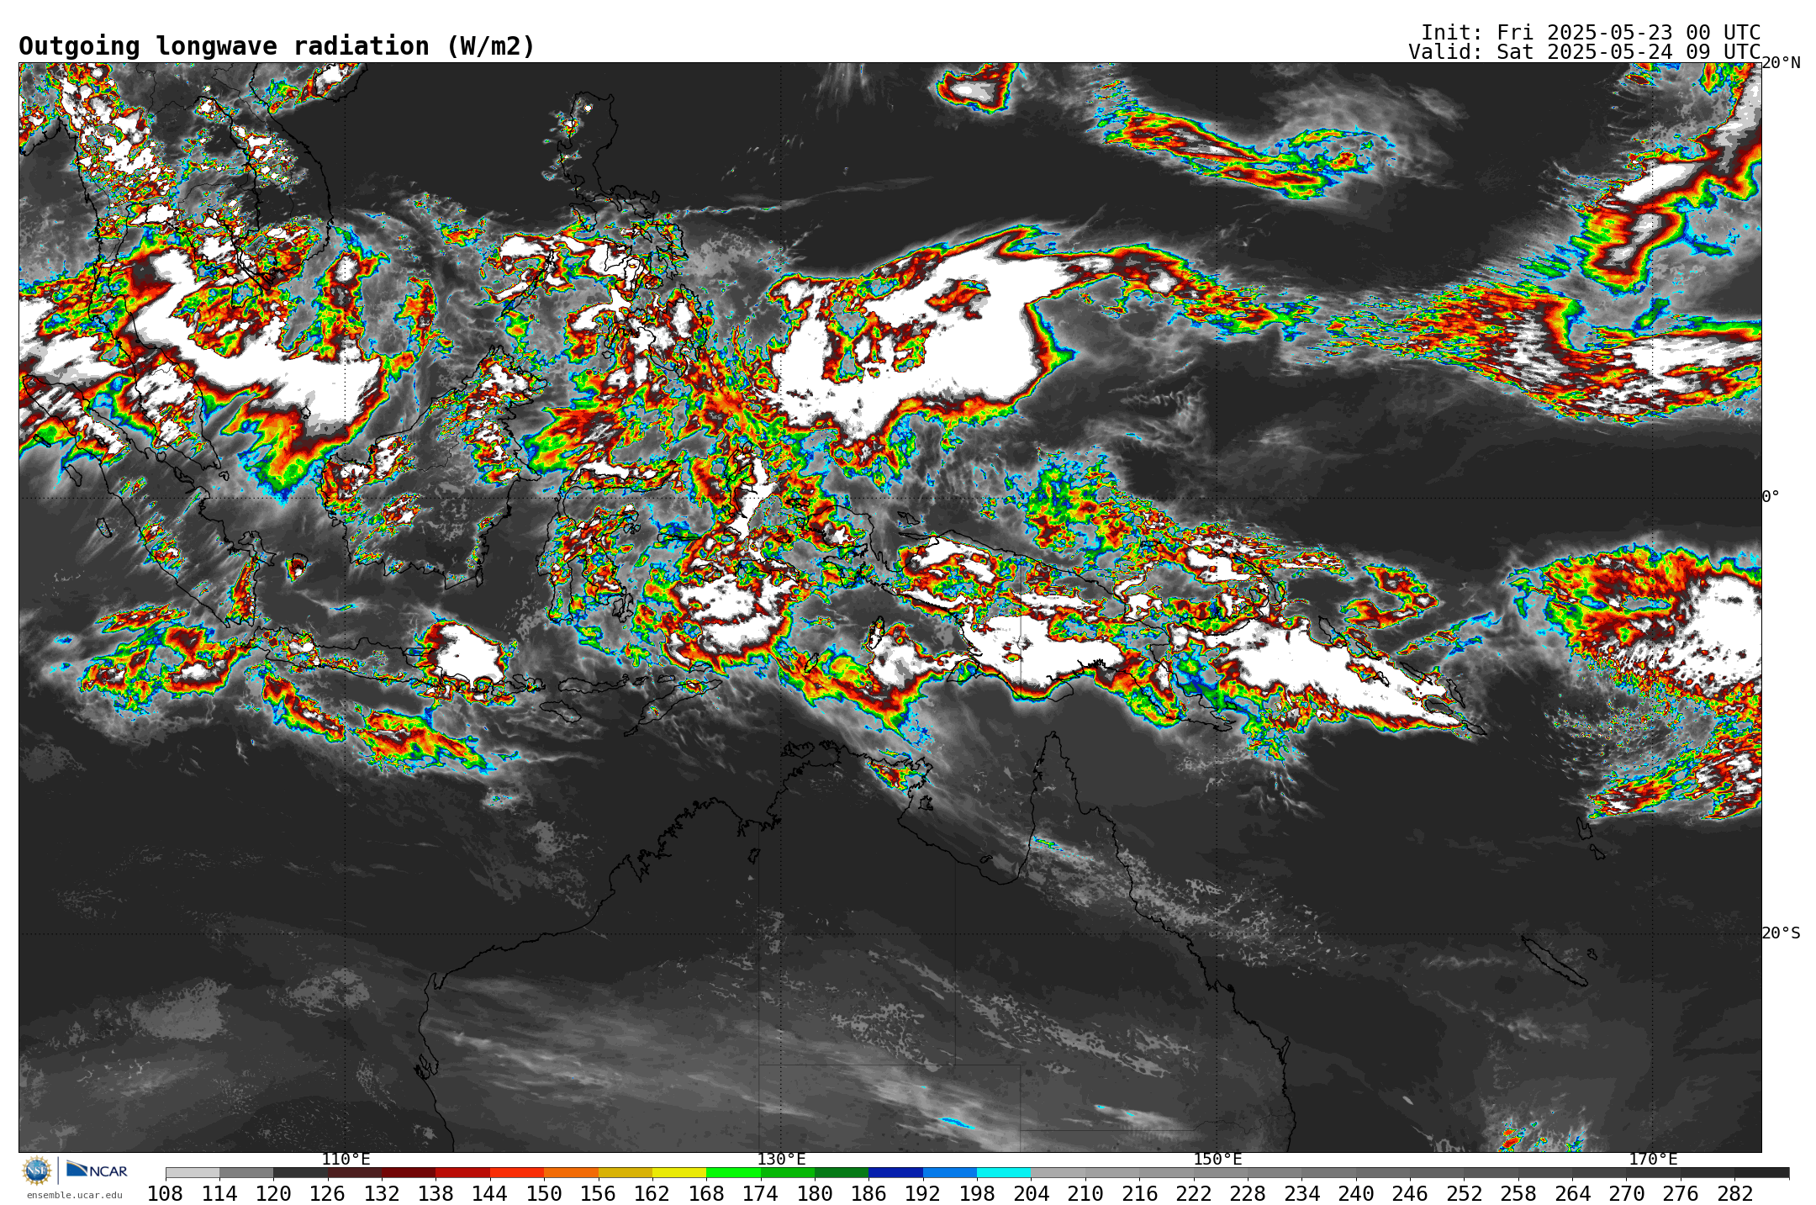This screenshot has width=1816, height=1205.
Task: Click the cyan colorbar segment 198–204
Action: 1004,1173
